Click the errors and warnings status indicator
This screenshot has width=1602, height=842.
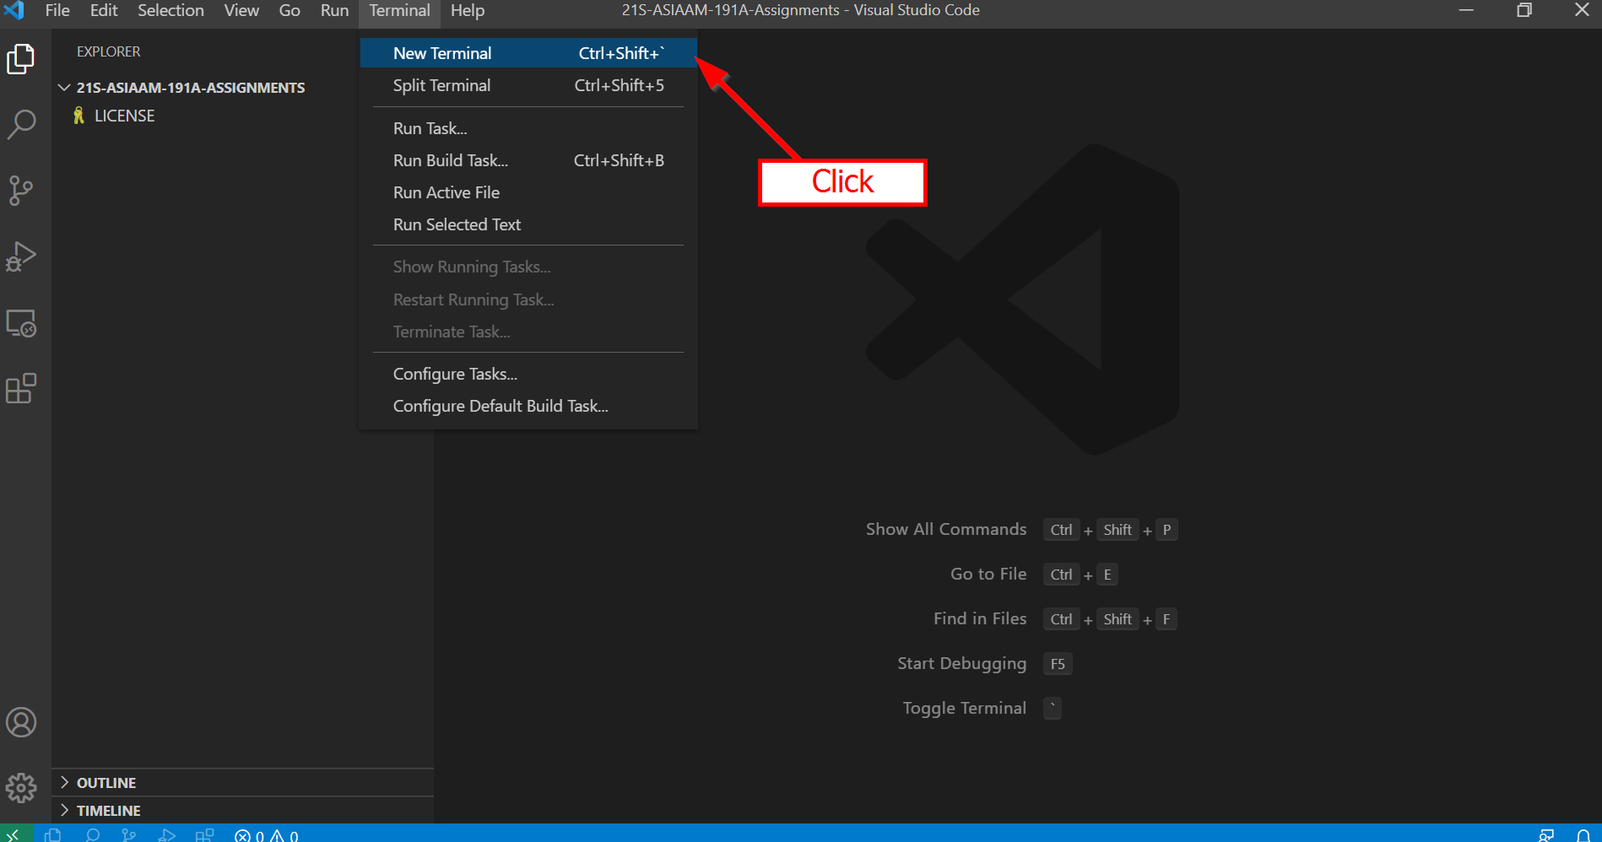tap(267, 835)
